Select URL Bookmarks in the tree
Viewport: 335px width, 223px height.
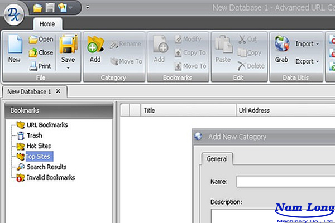coord(47,125)
